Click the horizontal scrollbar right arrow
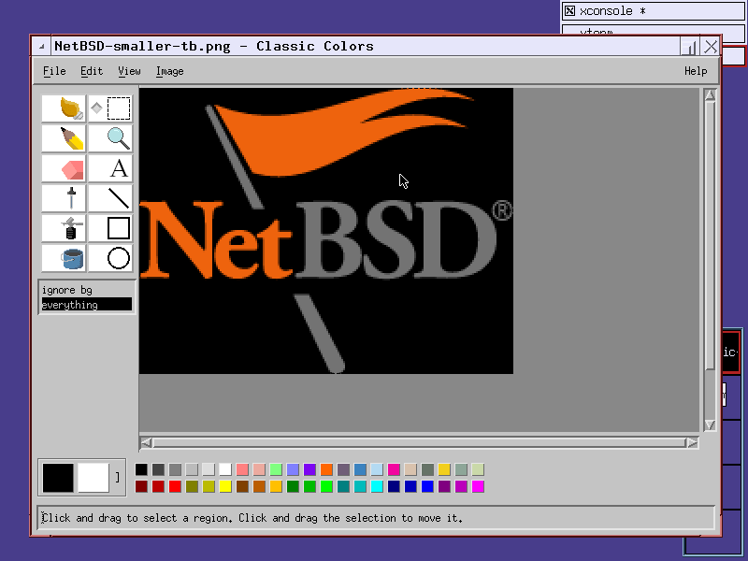The height and width of the screenshot is (561, 748). [x=692, y=442]
